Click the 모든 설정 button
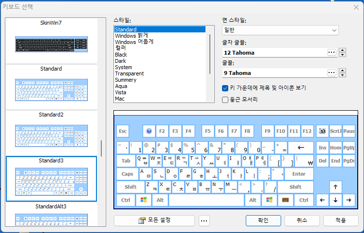Screen dimensions: 364x233 coord(154,220)
